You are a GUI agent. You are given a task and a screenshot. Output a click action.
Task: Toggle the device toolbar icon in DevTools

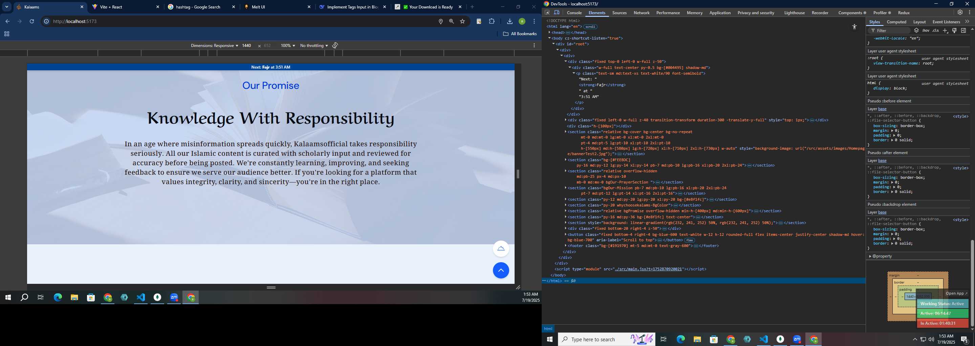pyautogui.click(x=557, y=13)
